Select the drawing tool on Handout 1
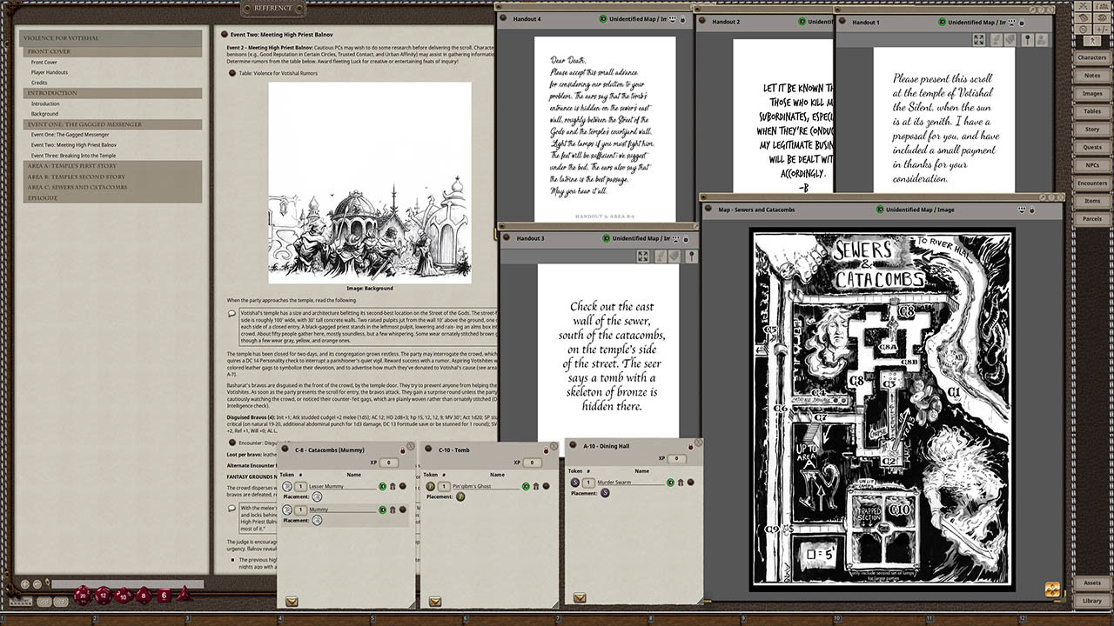This screenshot has width=1114, height=626. click(x=996, y=40)
